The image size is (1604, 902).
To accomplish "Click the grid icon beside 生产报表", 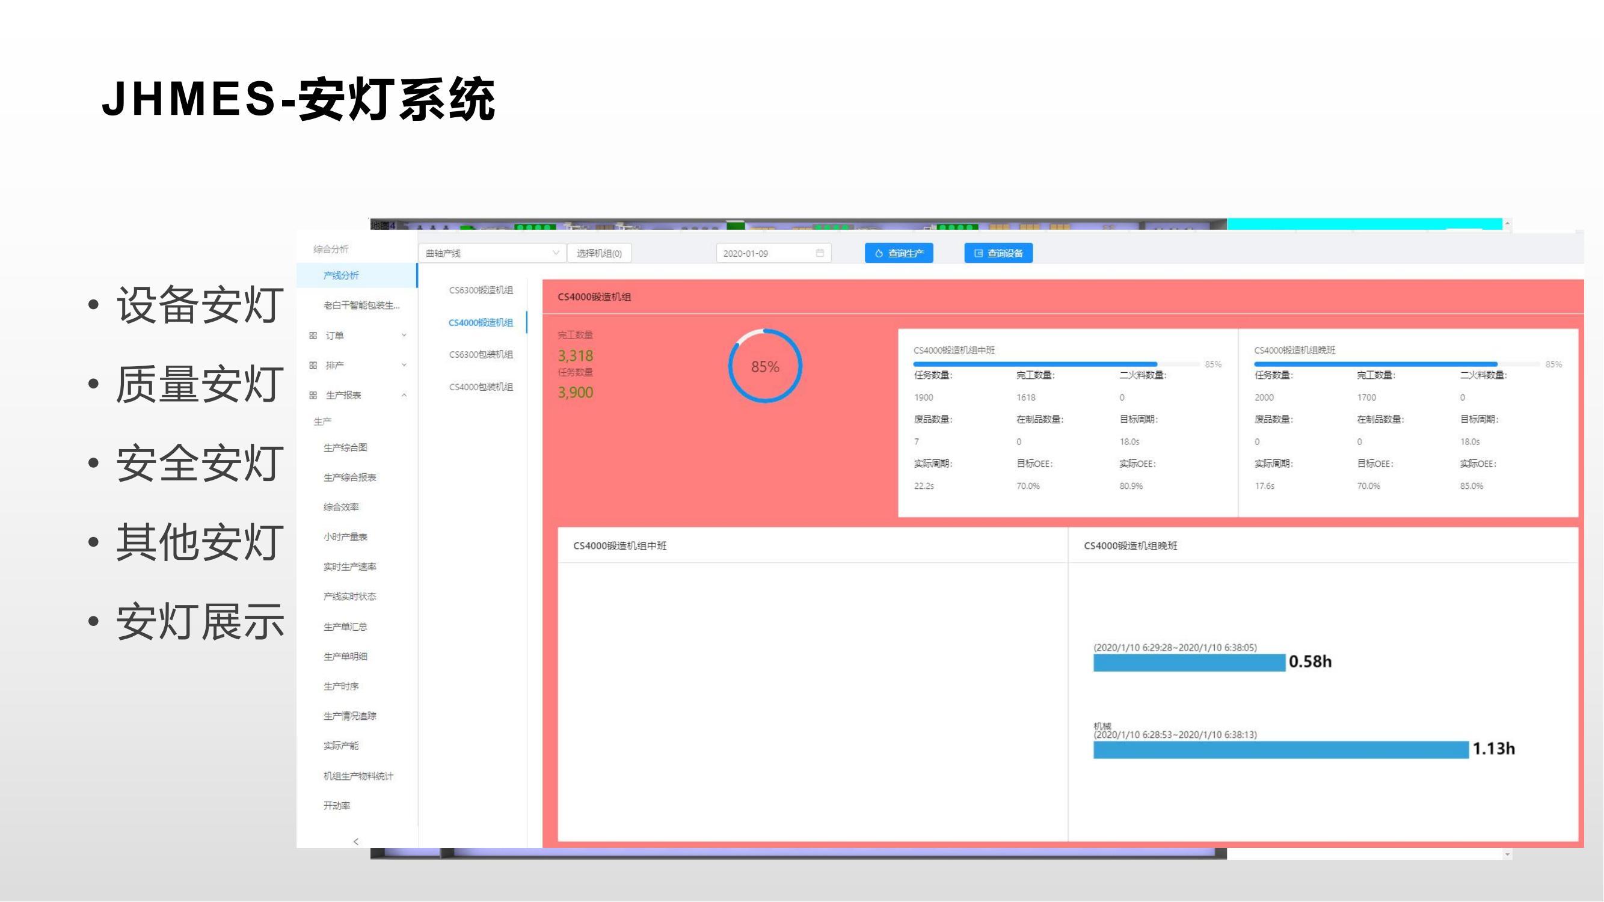I will [313, 395].
